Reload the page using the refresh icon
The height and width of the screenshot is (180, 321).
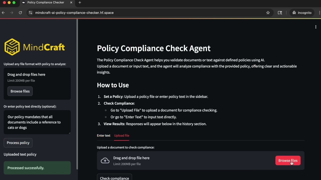pos(20,12)
